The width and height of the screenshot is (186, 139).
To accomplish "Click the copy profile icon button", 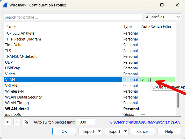I will pos(26,122).
